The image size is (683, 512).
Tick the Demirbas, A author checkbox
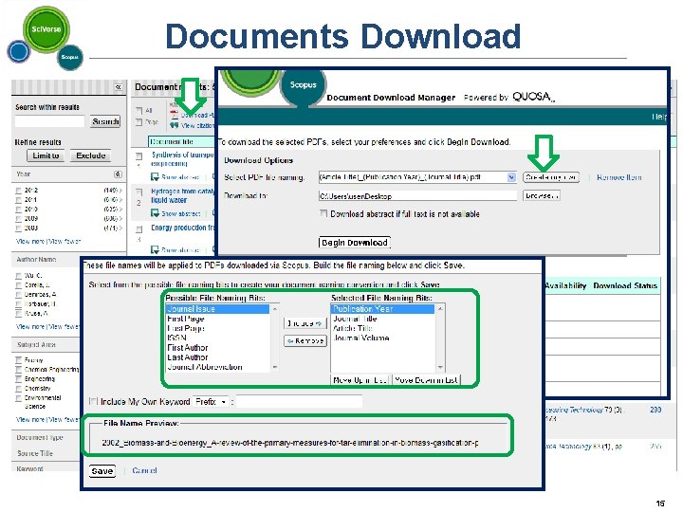coord(18,295)
